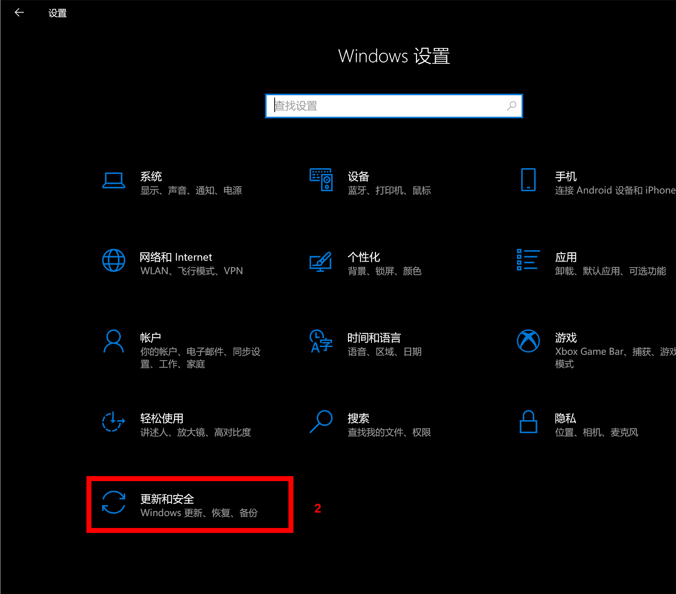The width and height of the screenshot is (676, 594).
Task: Click the Accounts person icon
Action: [114, 341]
